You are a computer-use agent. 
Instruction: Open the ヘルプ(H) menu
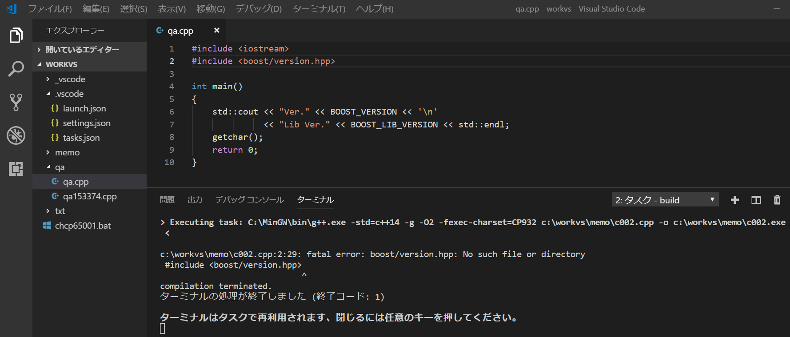tap(375, 9)
